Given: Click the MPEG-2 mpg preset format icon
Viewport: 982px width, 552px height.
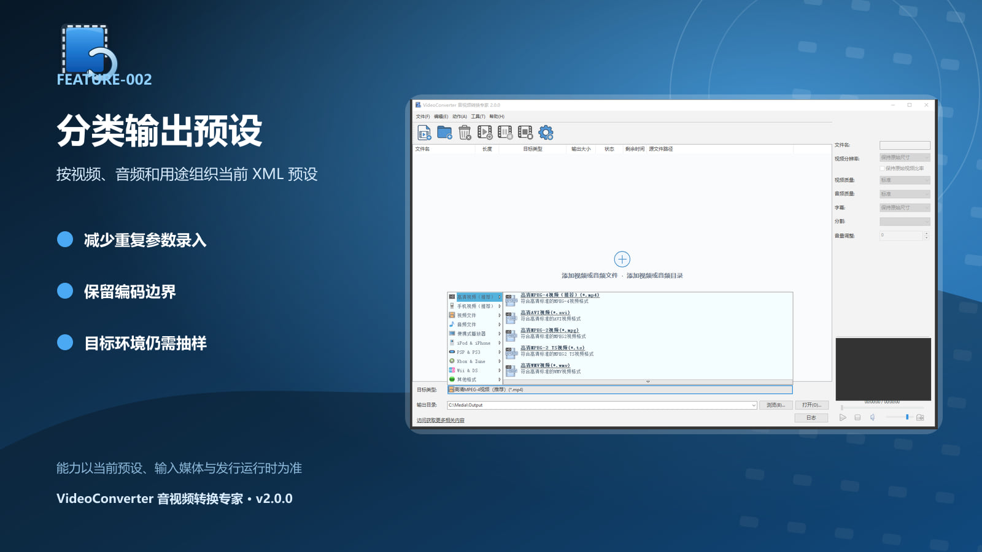Looking at the screenshot, I should pos(511,335).
